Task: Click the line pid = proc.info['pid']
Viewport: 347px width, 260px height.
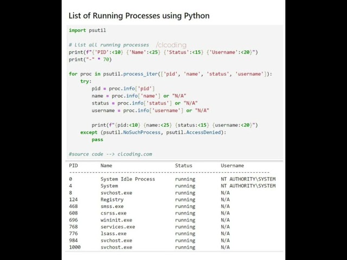Action: [x=123, y=88]
